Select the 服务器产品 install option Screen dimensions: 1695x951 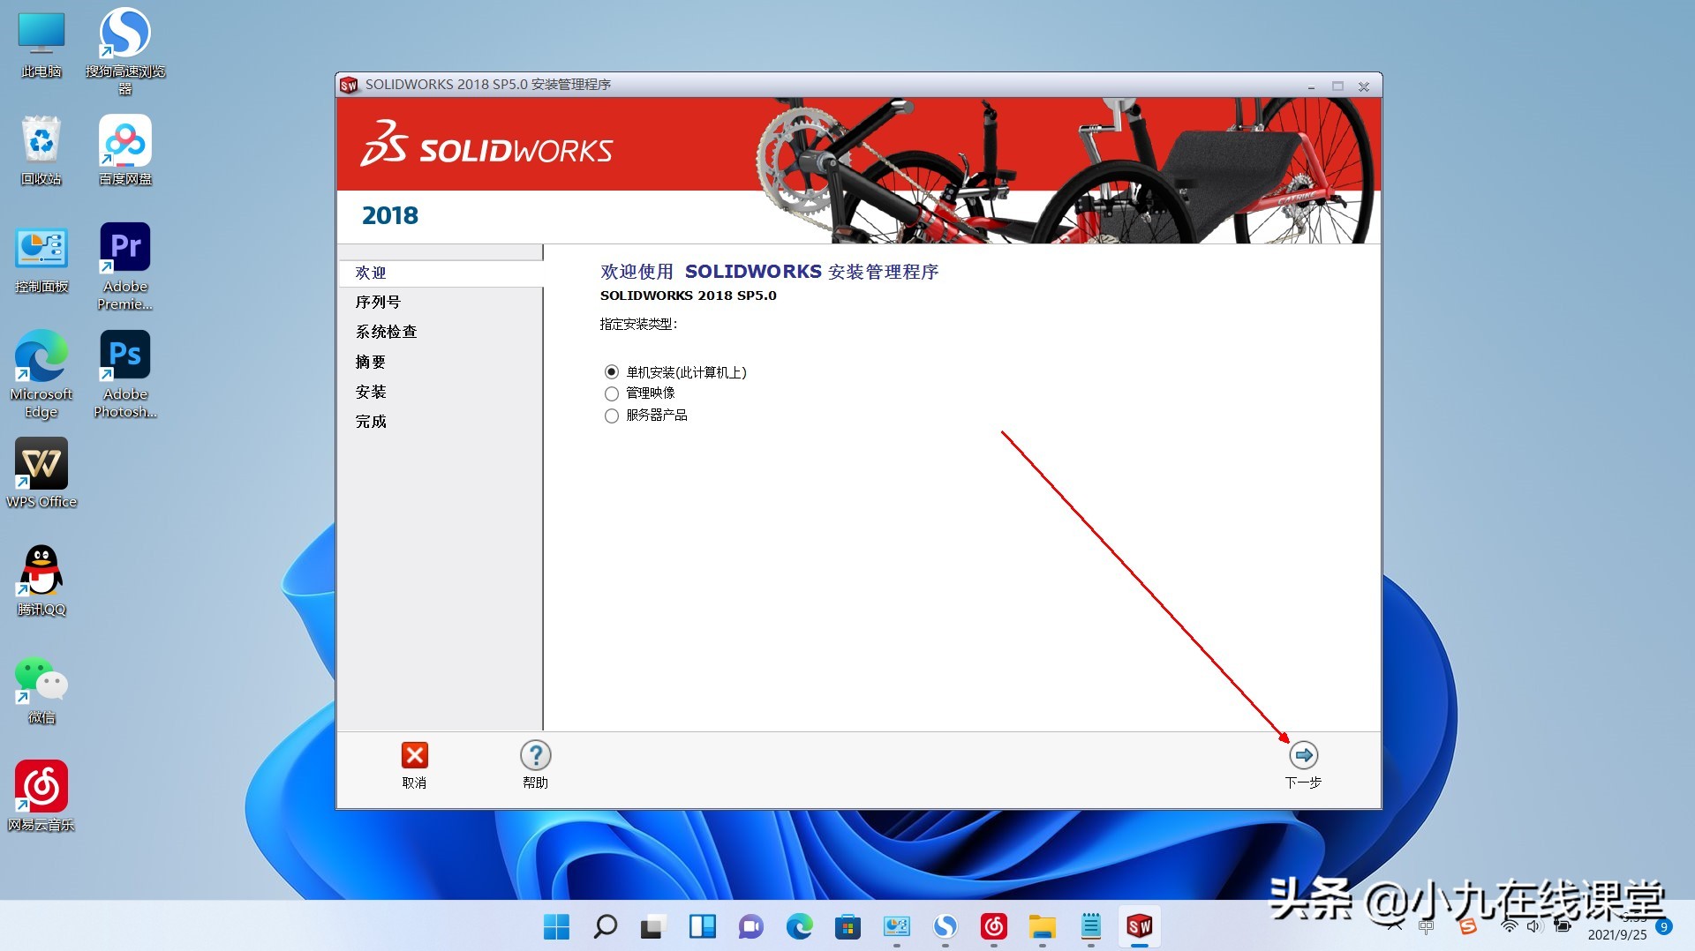click(x=612, y=416)
